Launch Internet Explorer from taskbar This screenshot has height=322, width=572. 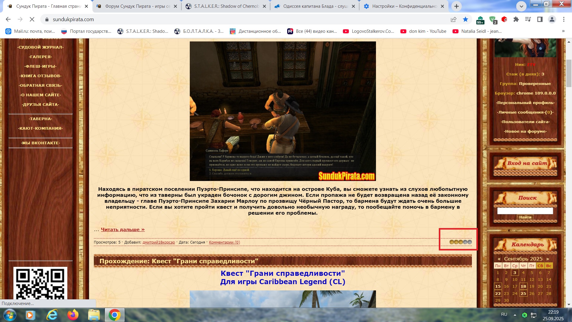[52, 315]
